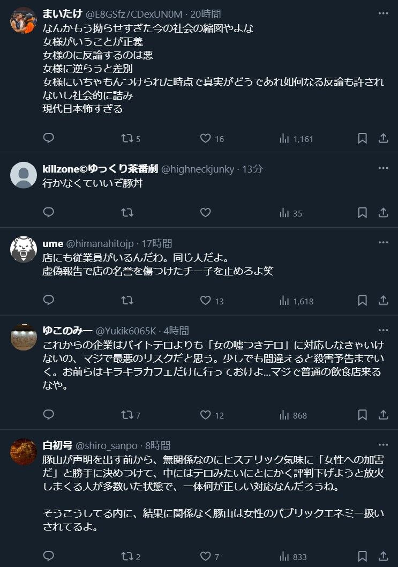The width and height of the screenshot is (398, 567).
Task: View 868 views analytics on ゆこのみー tweet
Action: pos(292,415)
